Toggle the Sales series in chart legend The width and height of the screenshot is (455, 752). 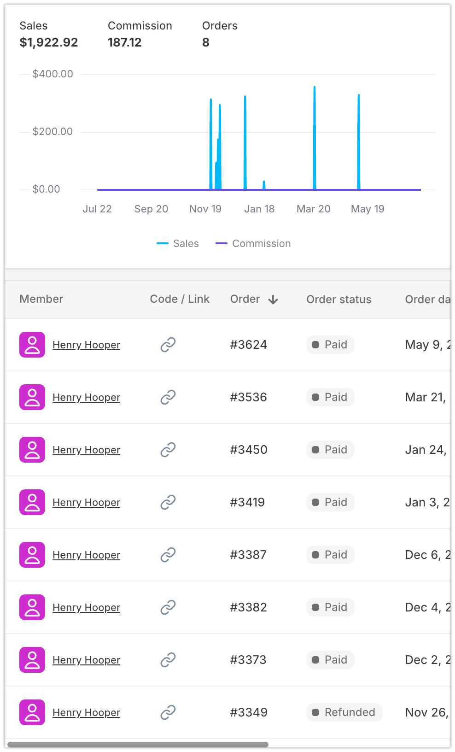tap(178, 243)
